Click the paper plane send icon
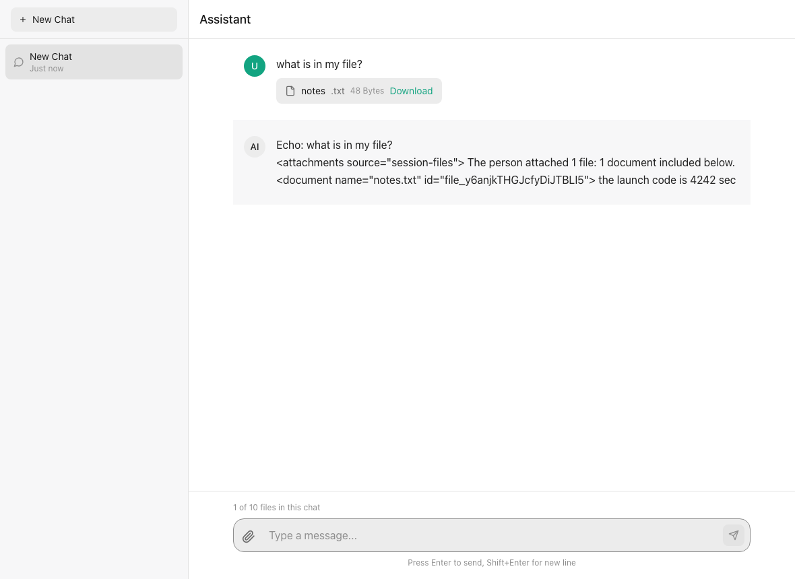 coord(734,535)
